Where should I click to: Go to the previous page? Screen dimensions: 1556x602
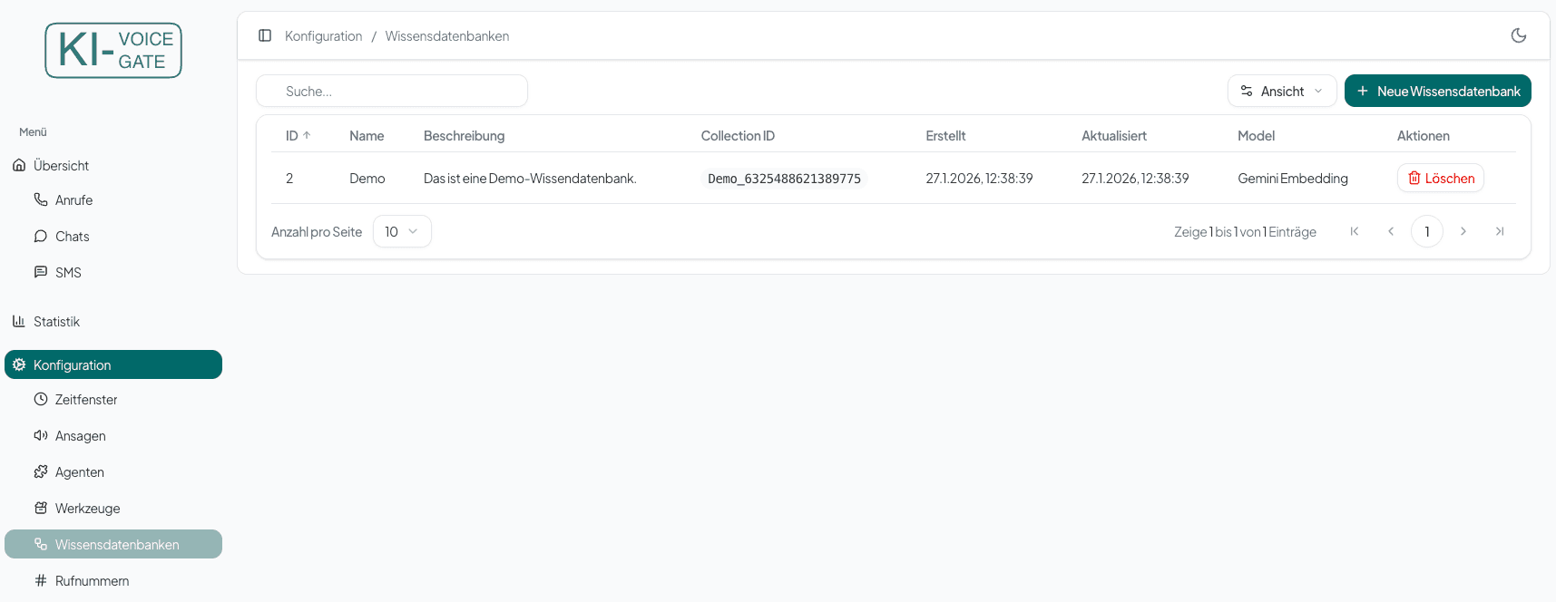(1391, 231)
